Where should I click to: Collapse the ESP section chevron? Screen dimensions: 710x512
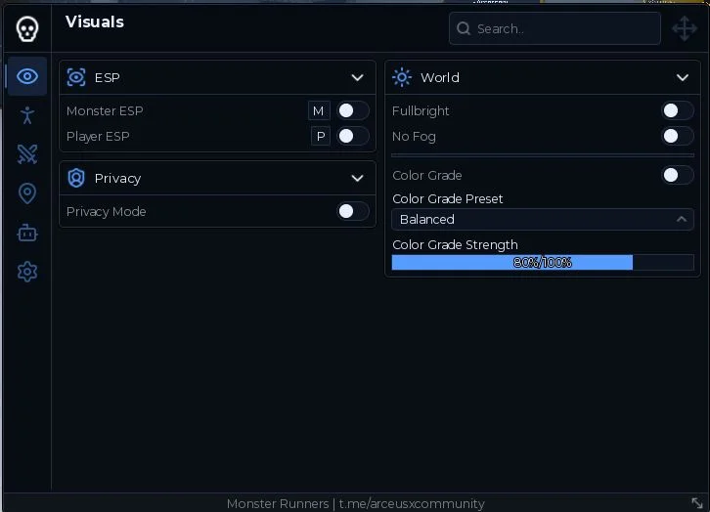point(357,78)
